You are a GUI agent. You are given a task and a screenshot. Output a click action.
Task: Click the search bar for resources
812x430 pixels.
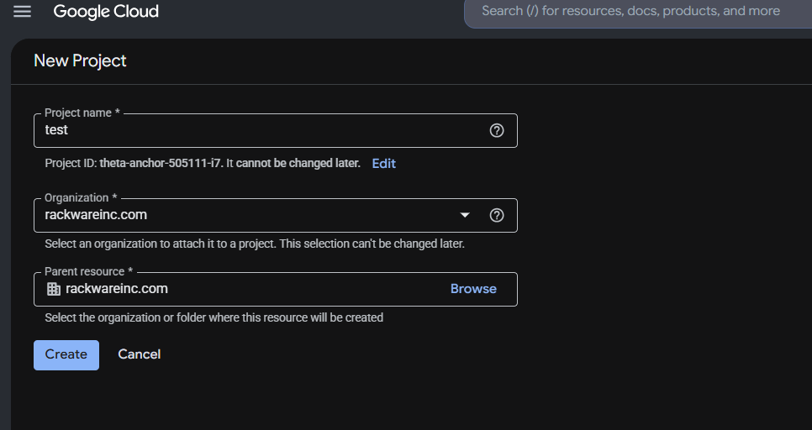638,12
